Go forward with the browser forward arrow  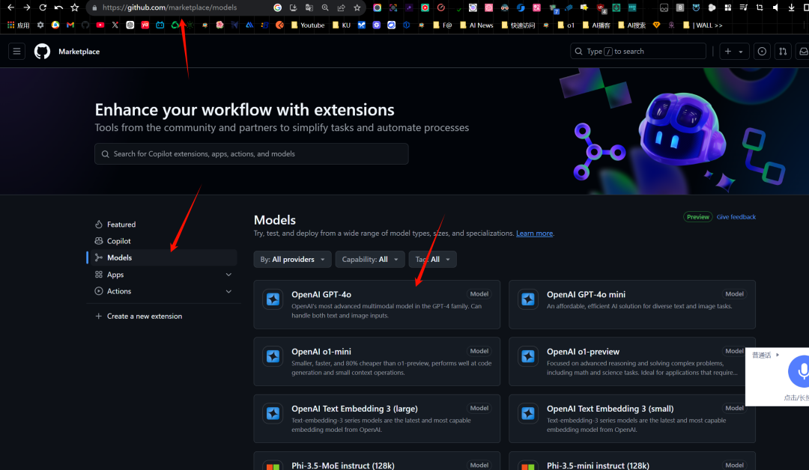[27, 7]
